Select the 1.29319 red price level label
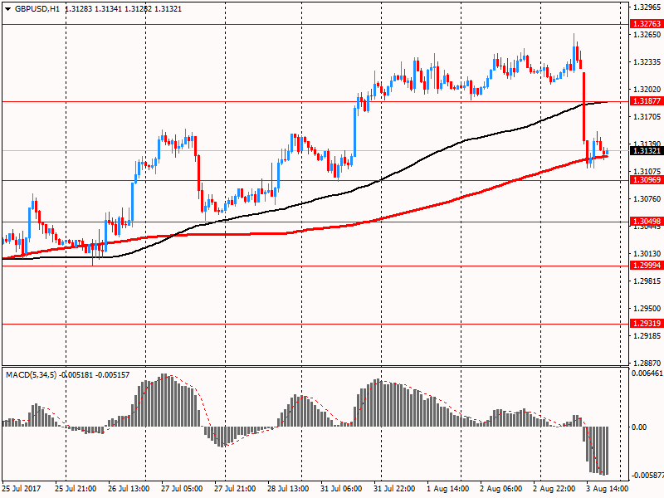664x498 pixels. tap(647, 324)
